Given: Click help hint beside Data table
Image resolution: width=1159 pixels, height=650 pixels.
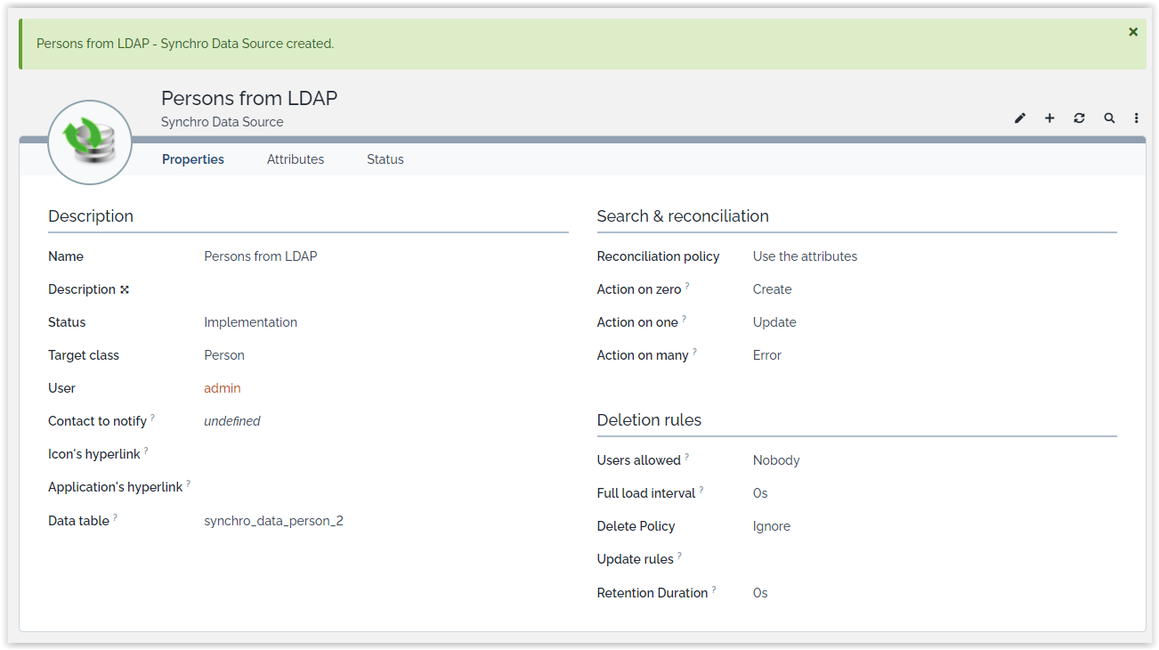Looking at the screenshot, I should point(116,517).
